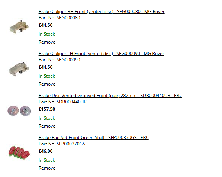Click the £46.00 brake pad price
Image resolution: width=222 pixels, height=177 pixels.
pyautogui.click(x=46, y=151)
